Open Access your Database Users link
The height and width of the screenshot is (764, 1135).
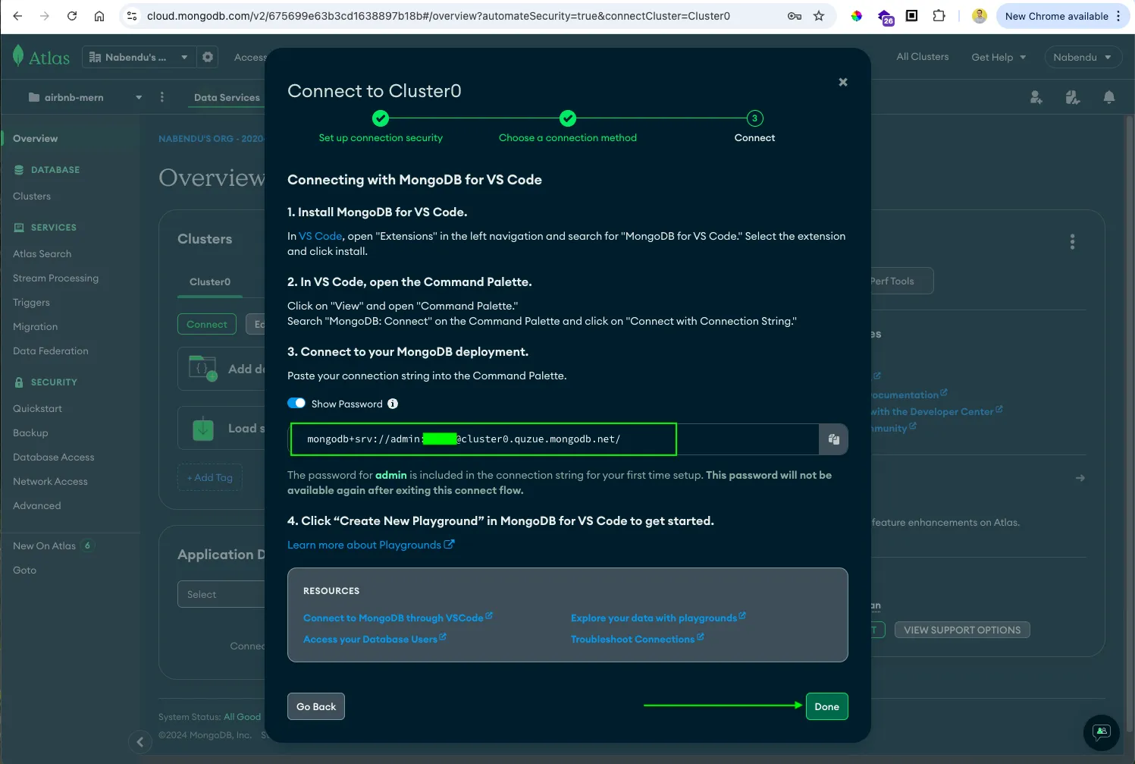click(x=375, y=639)
